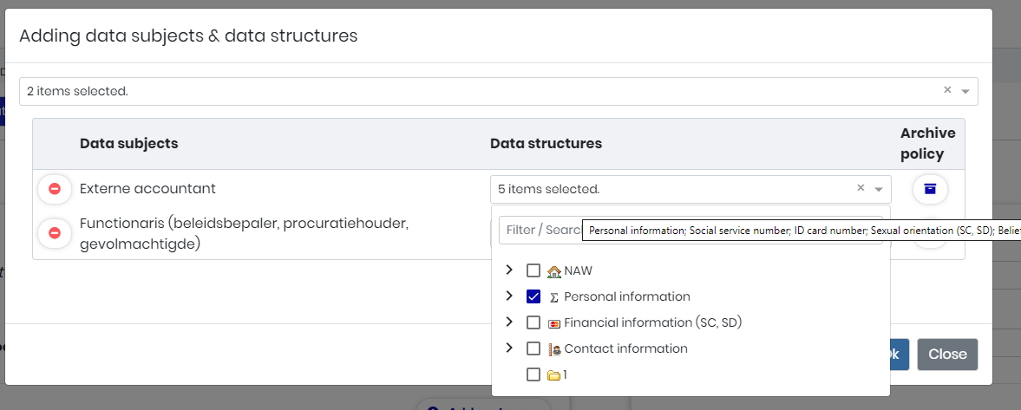
Task: Click the Close button
Action: coord(947,354)
